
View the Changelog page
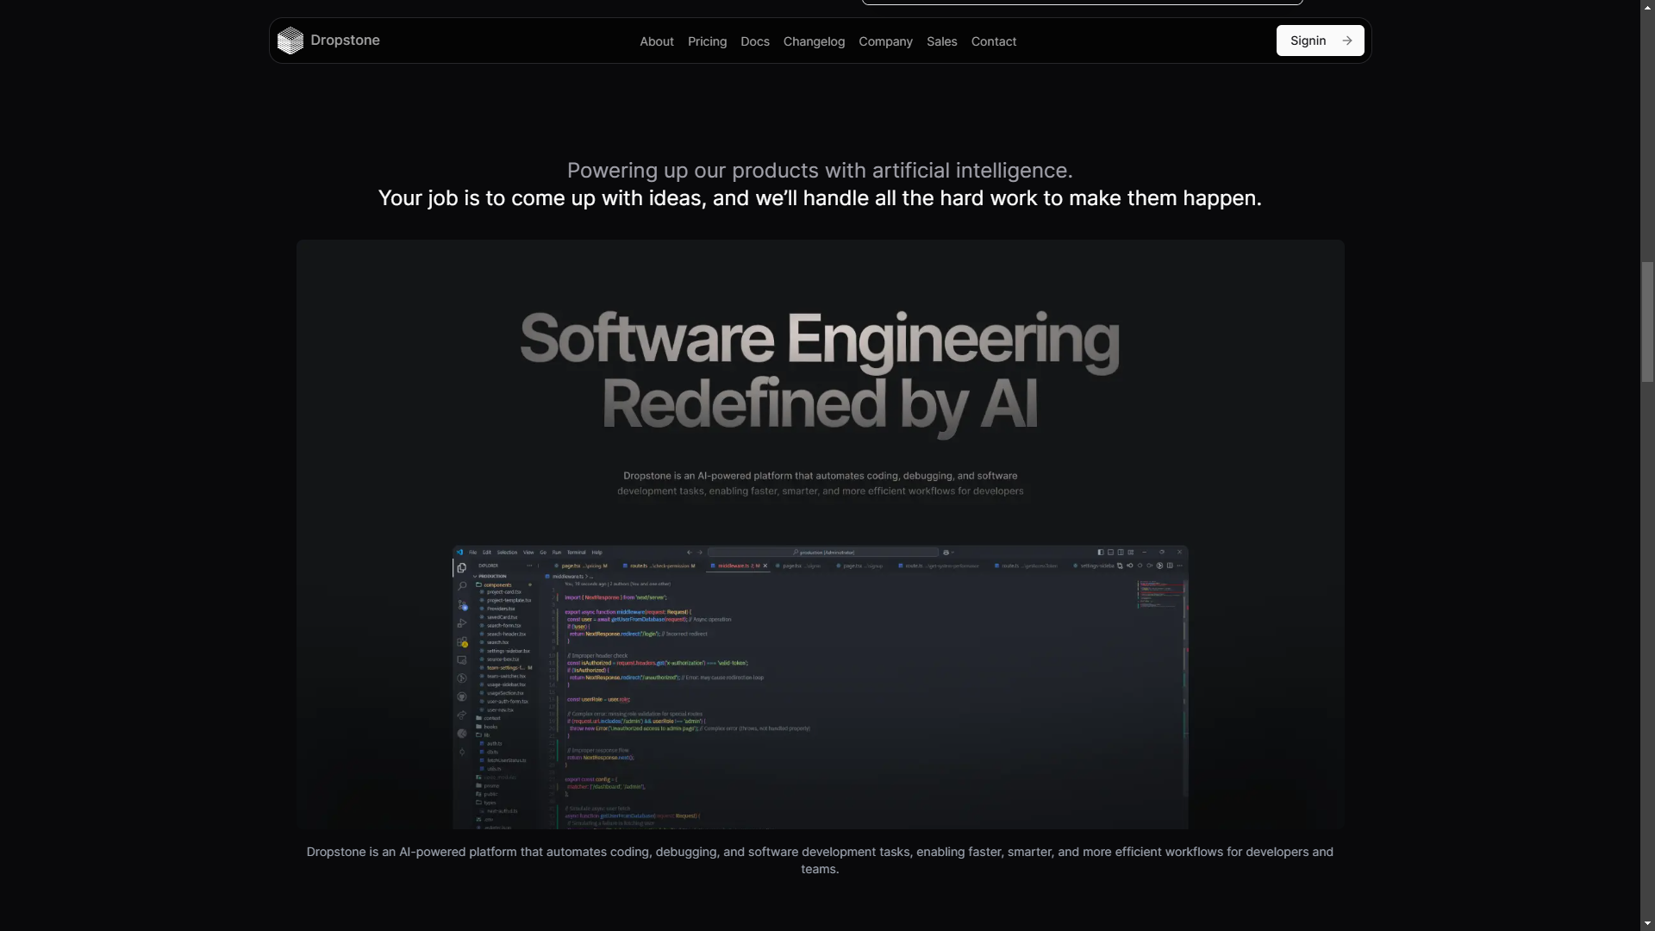click(x=814, y=41)
